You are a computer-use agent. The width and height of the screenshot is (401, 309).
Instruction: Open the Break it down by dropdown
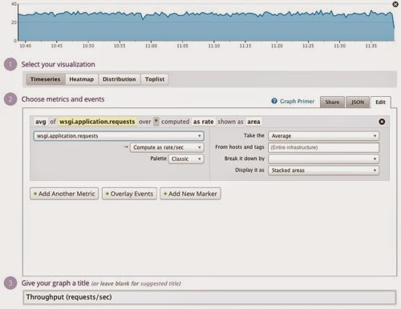323,159
